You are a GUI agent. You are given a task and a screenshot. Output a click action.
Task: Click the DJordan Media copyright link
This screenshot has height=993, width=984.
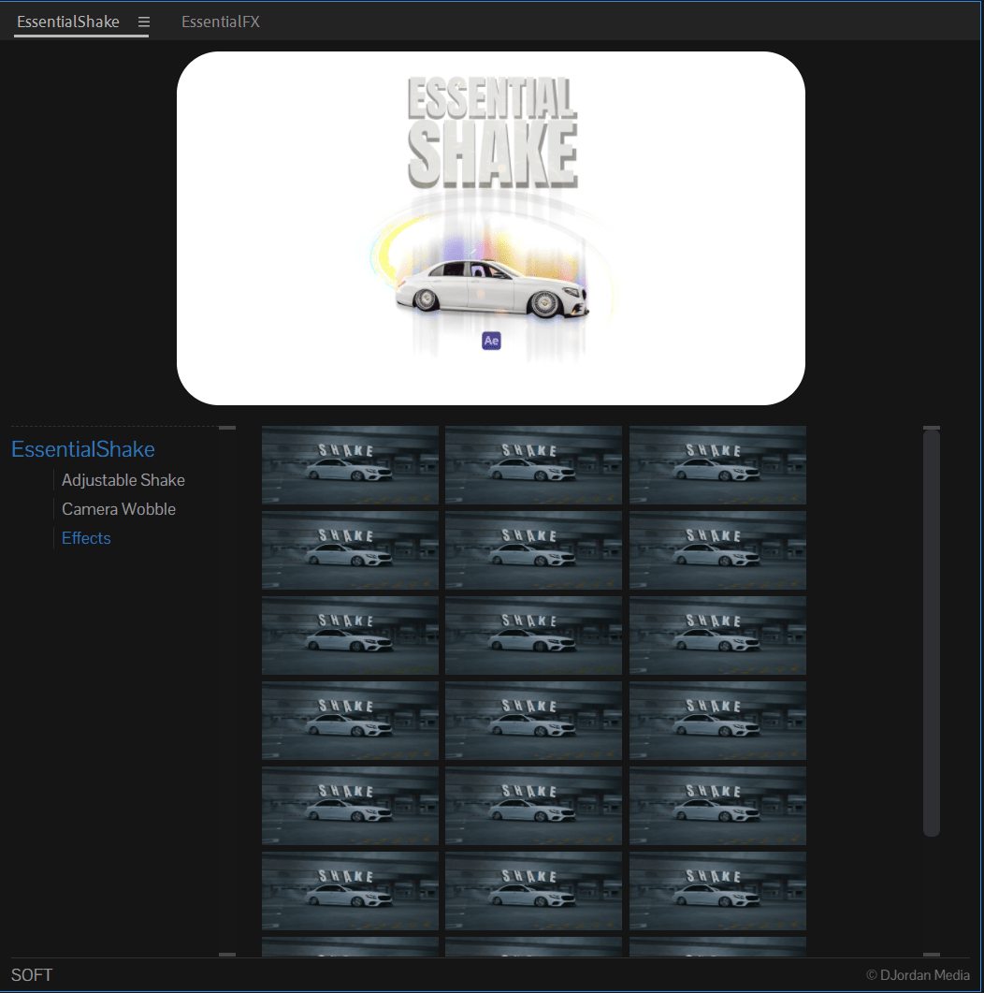click(918, 975)
